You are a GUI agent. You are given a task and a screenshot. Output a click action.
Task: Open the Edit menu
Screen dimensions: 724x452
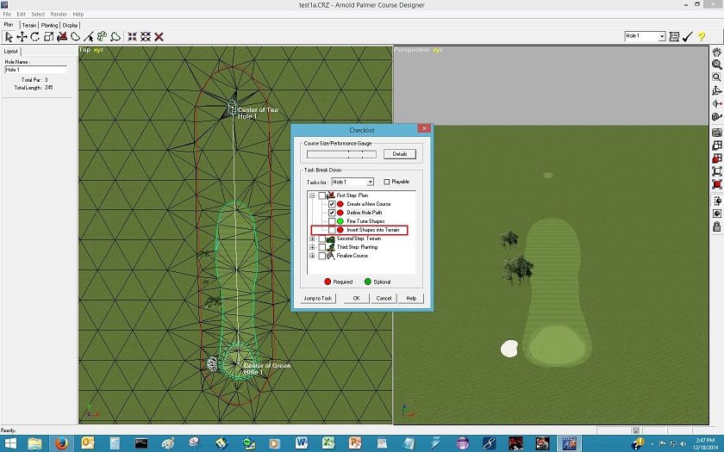(x=22, y=15)
